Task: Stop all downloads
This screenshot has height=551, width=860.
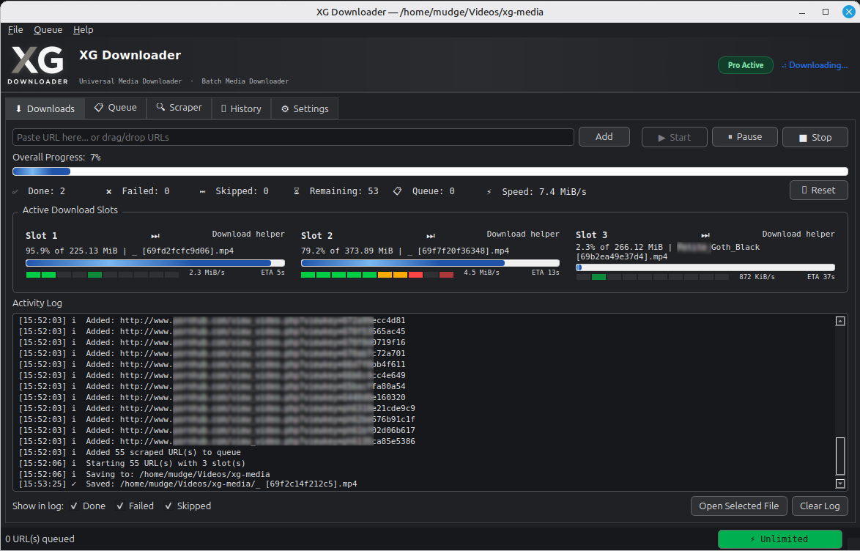Action: [815, 137]
